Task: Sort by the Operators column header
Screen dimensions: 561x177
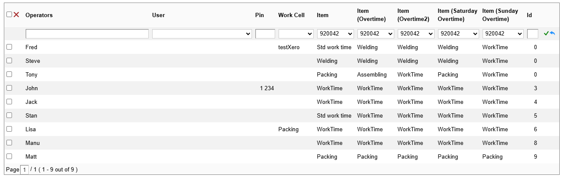Action: [39, 15]
